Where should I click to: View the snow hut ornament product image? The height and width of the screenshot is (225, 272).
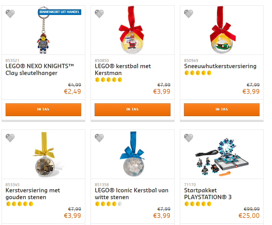pos(222,30)
